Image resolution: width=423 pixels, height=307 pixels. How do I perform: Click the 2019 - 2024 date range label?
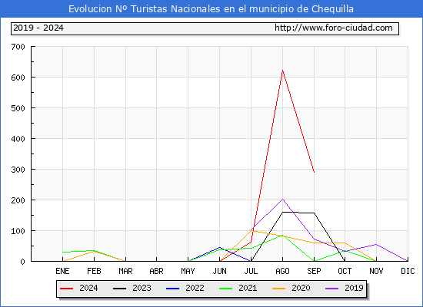coord(38,28)
